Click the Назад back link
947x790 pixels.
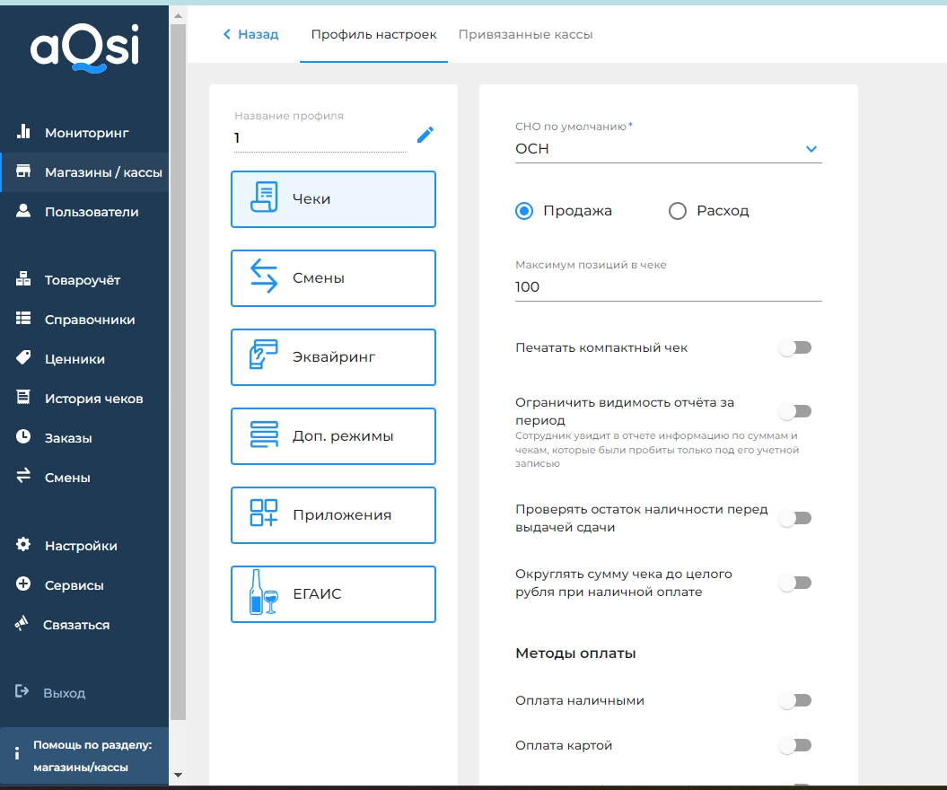point(250,34)
